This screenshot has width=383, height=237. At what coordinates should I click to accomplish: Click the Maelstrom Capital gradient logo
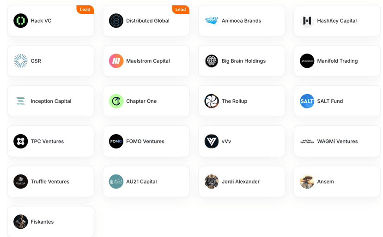pyautogui.click(x=116, y=61)
